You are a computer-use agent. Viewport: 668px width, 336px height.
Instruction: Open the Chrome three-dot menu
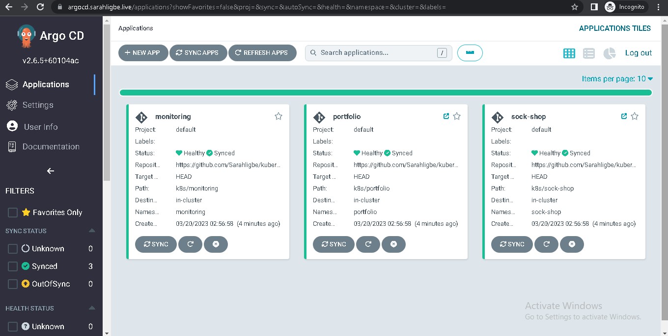coord(659,7)
